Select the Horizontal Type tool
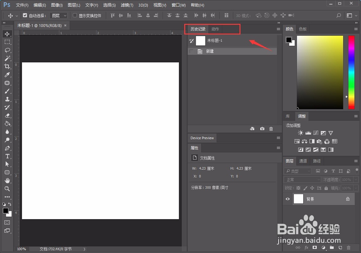This screenshot has height=253, width=361. [7, 156]
